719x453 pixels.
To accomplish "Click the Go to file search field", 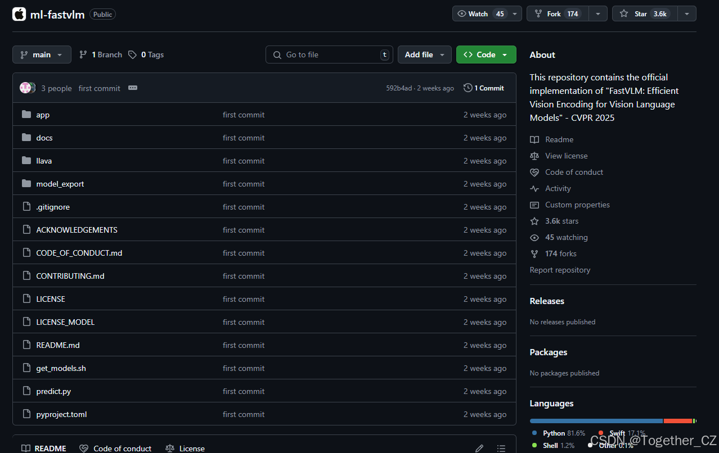I will click(329, 55).
